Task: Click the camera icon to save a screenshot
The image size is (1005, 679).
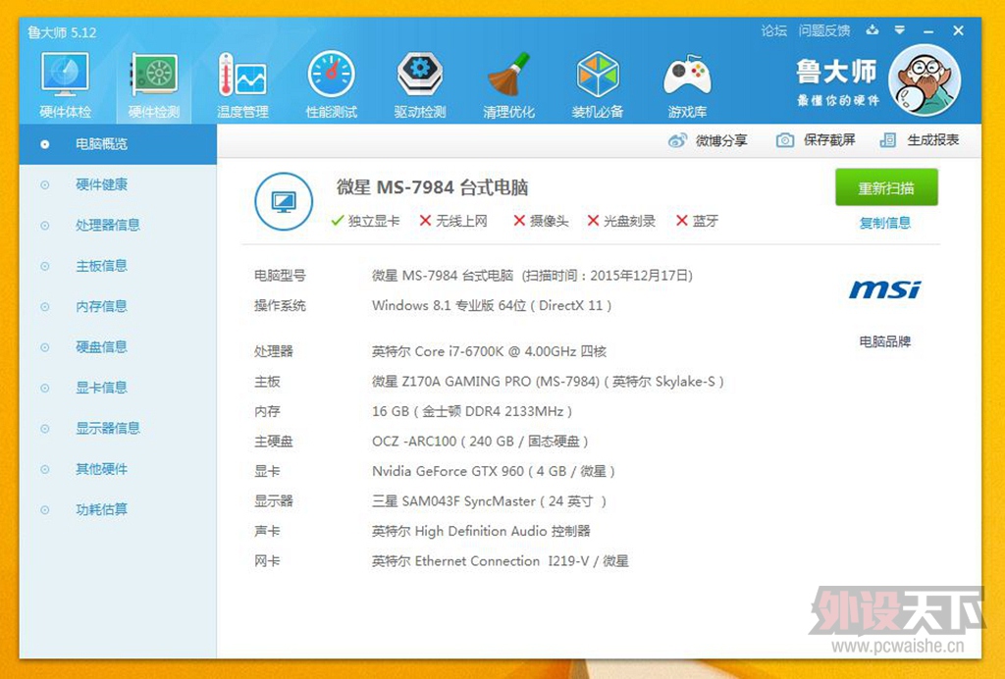Action: pyautogui.click(x=785, y=140)
